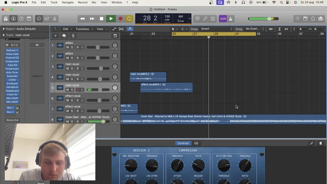Viewport: 327px width, 184px height.
Task: Open the Library panel icon
Action: 6,19
